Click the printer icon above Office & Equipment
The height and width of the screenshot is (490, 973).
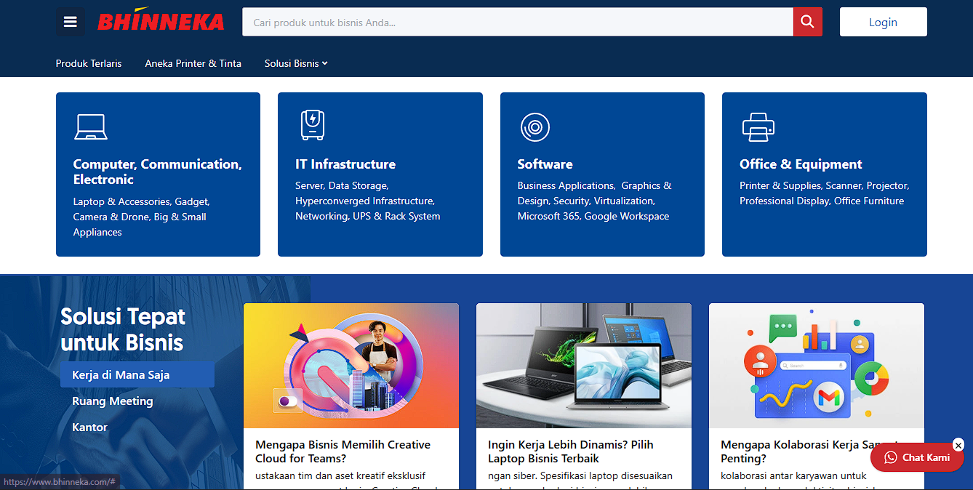[x=758, y=126]
